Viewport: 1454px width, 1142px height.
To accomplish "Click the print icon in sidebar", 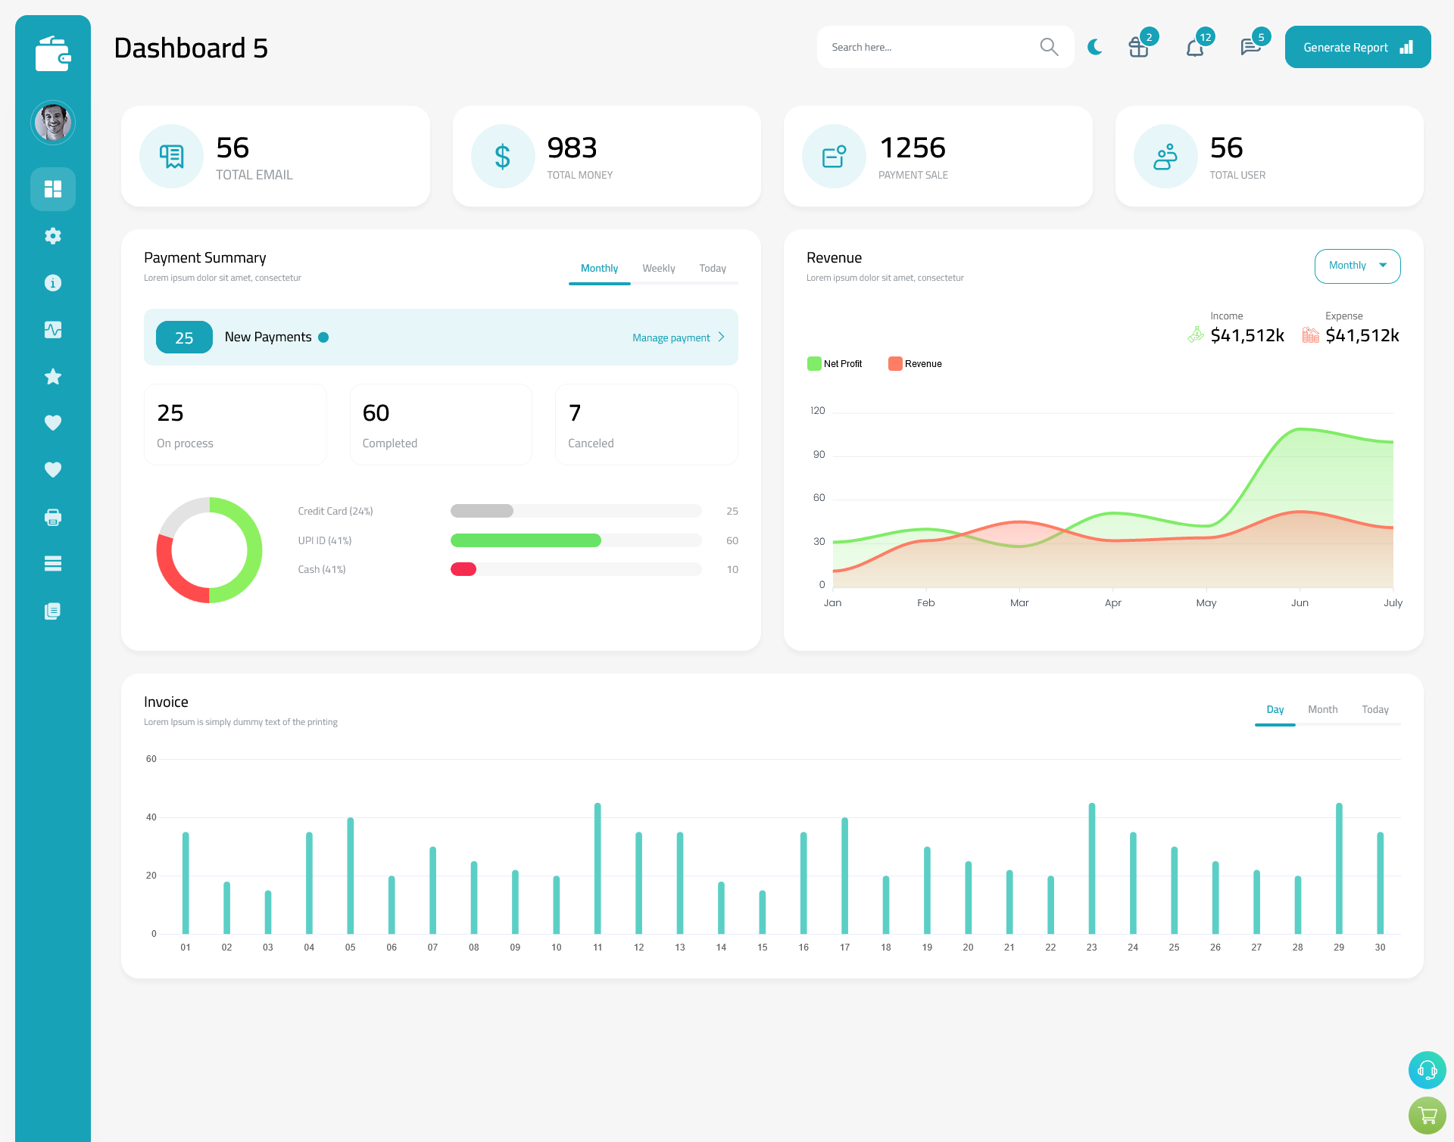I will point(53,517).
